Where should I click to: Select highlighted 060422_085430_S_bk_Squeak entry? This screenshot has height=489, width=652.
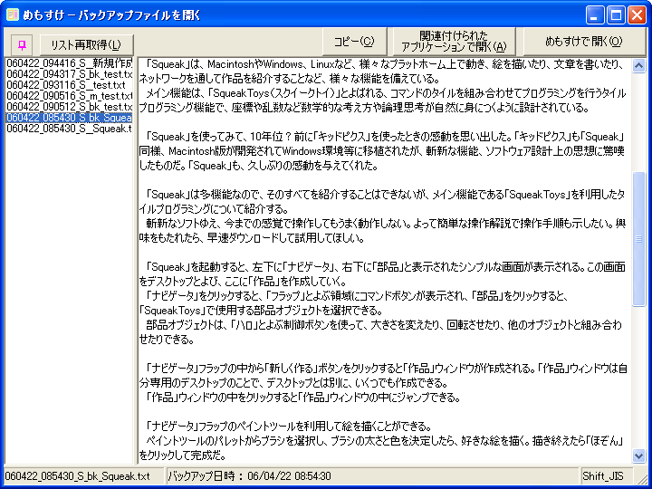tap(69, 118)
